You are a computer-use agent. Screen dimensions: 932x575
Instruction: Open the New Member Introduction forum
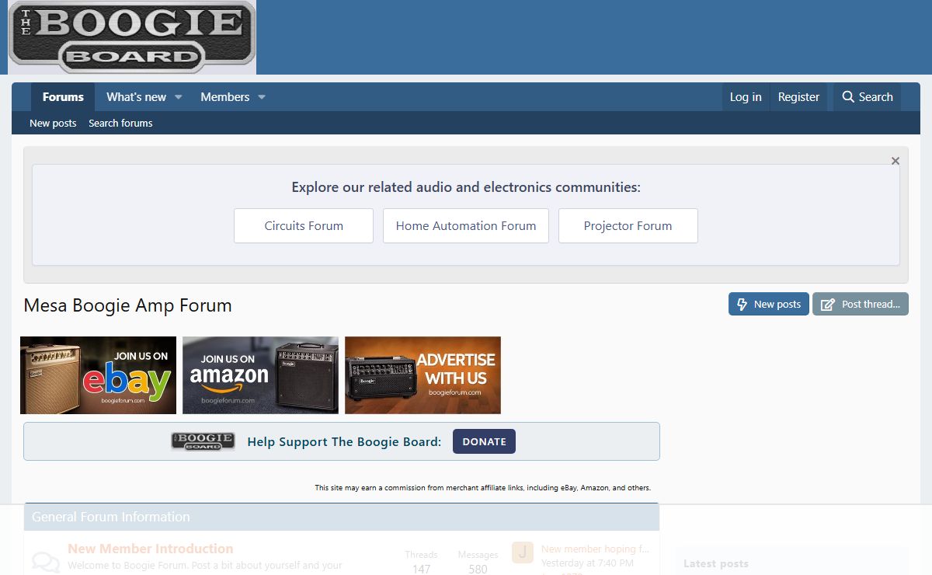(x=150, y=549)
